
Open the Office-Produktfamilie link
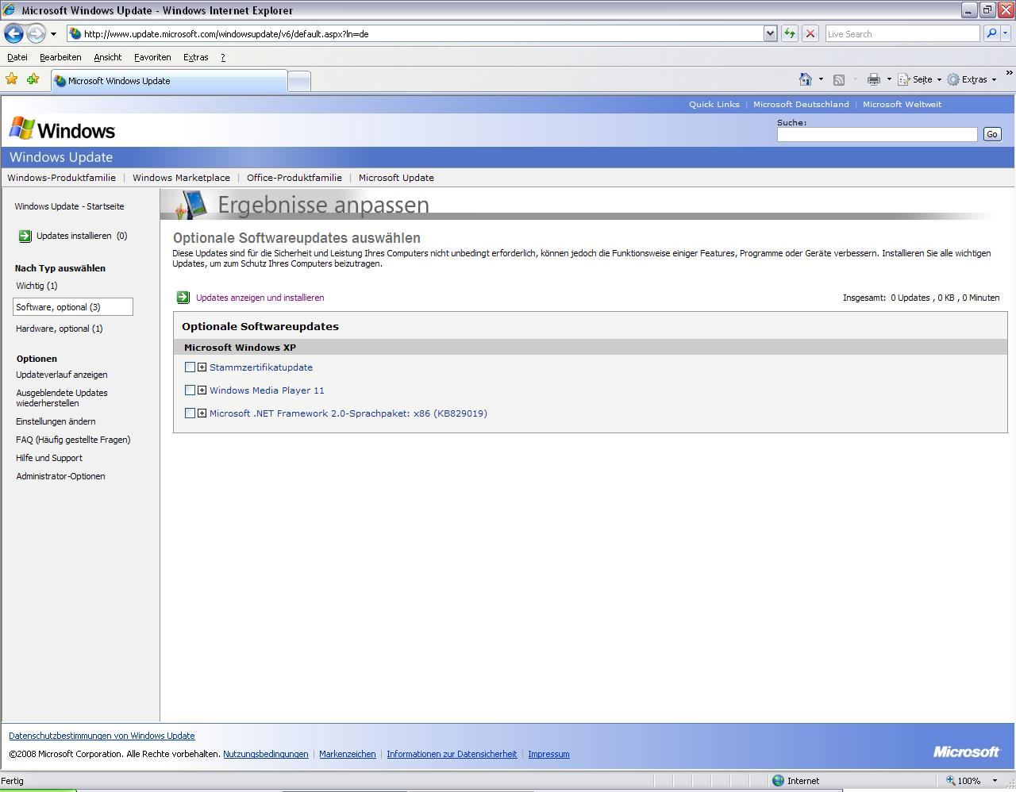294,178
